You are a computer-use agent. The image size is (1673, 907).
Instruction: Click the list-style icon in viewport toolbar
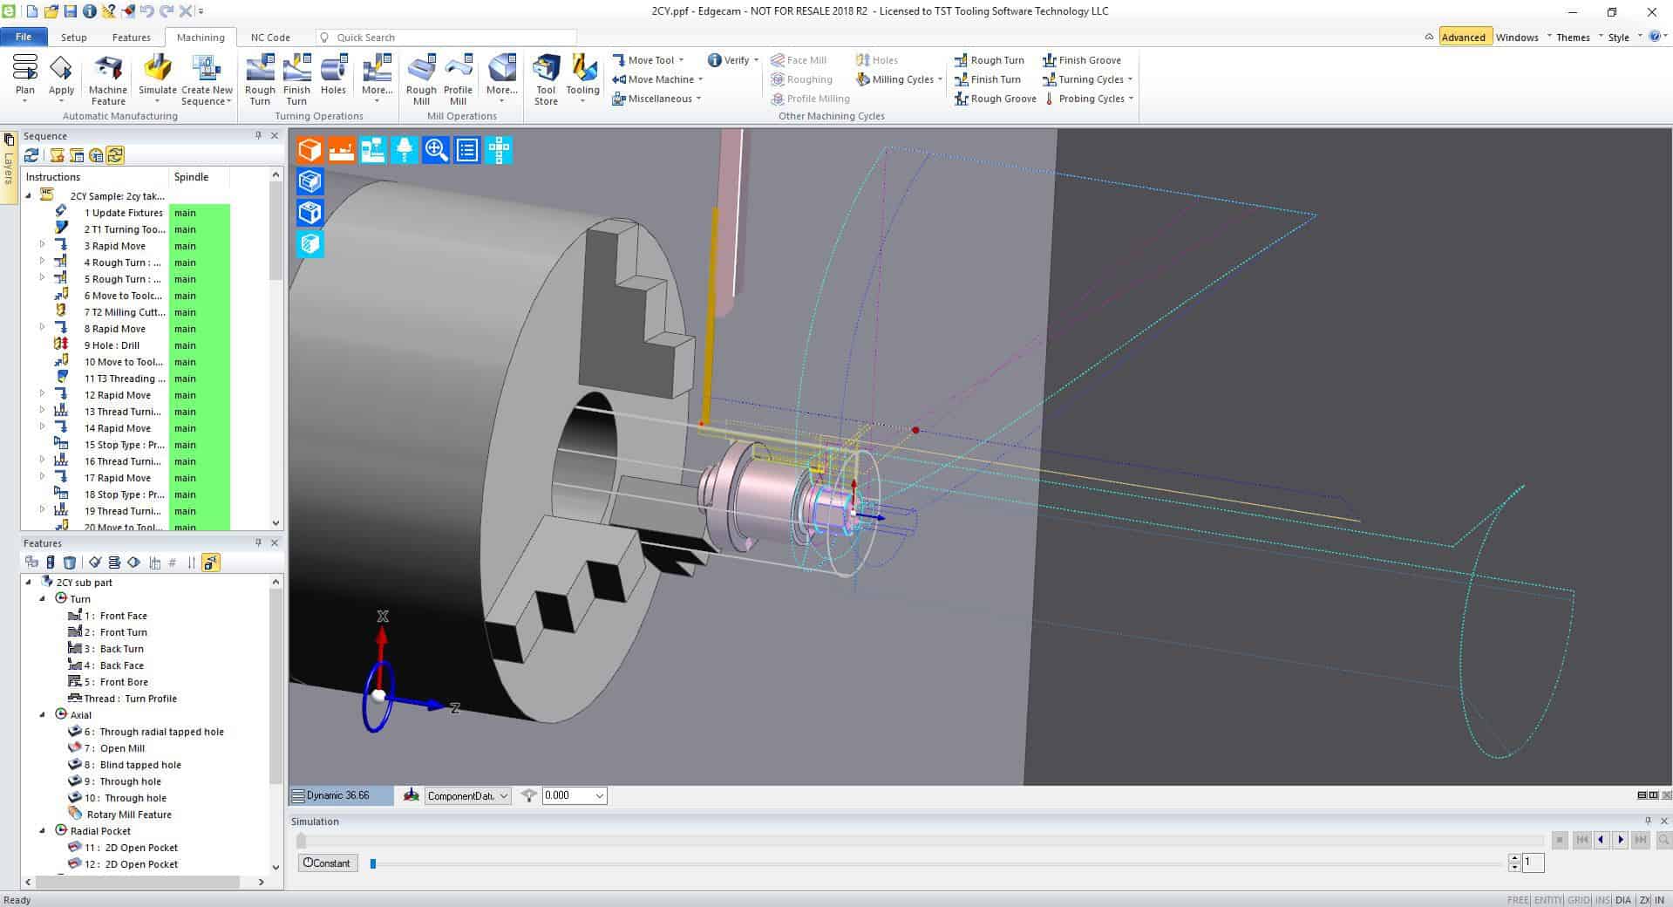click(467, 150)
